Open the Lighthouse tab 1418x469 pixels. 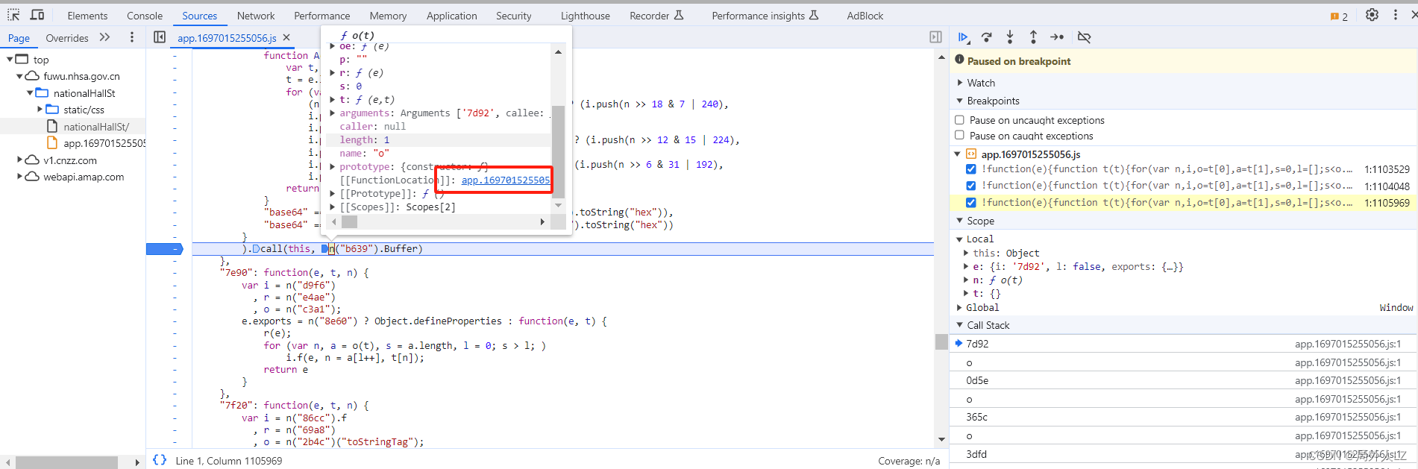(x=586, y=16)
